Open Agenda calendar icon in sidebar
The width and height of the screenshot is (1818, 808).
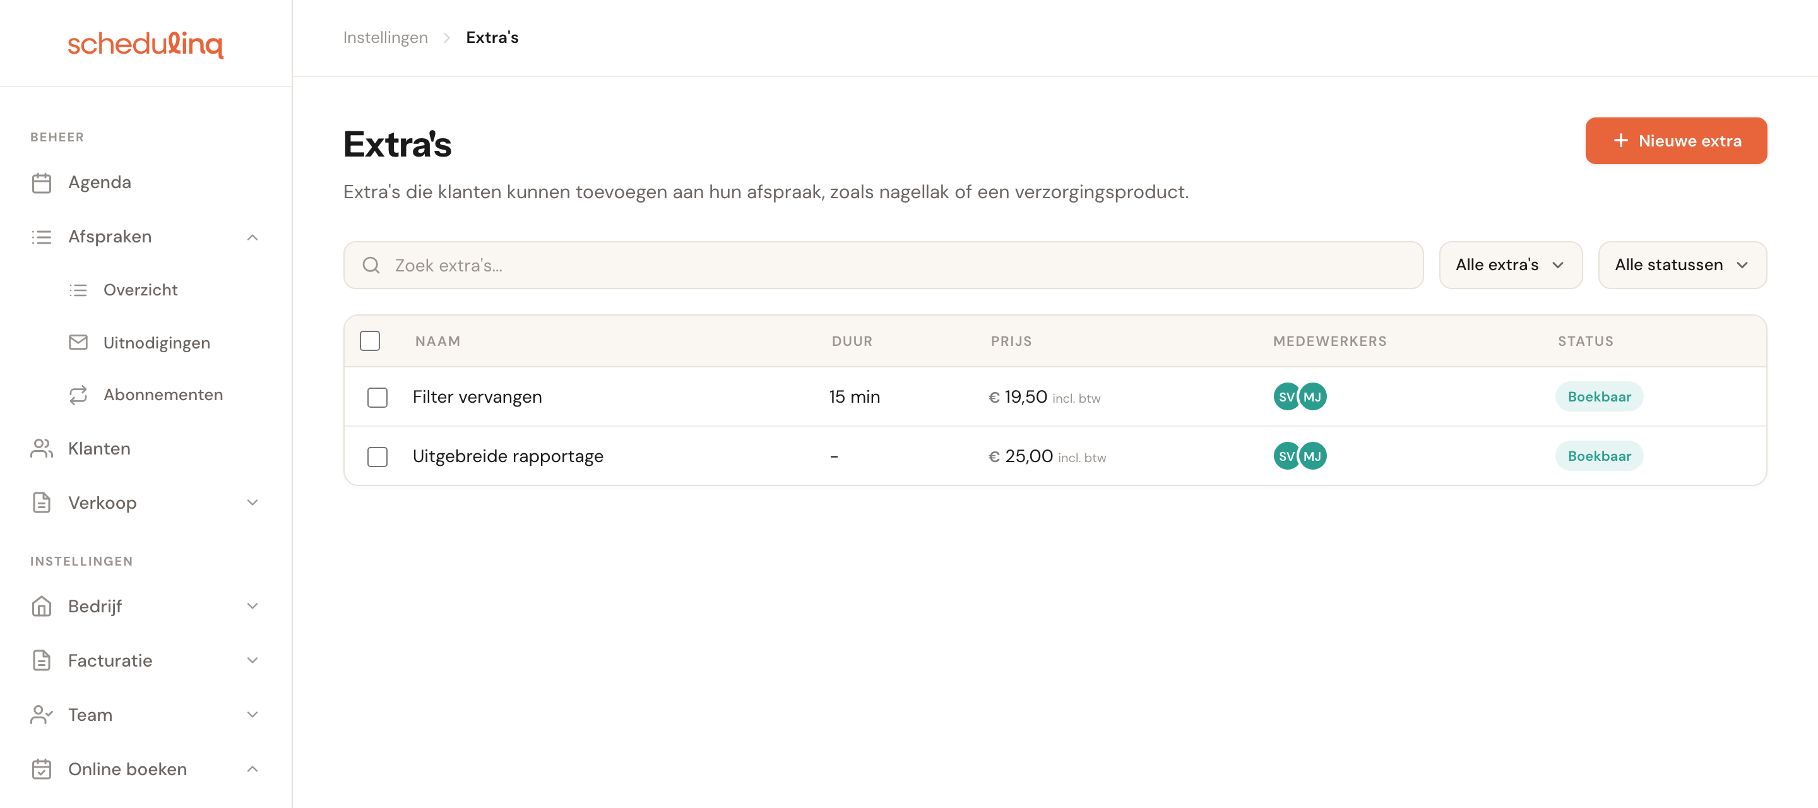(x=42, y=183)
